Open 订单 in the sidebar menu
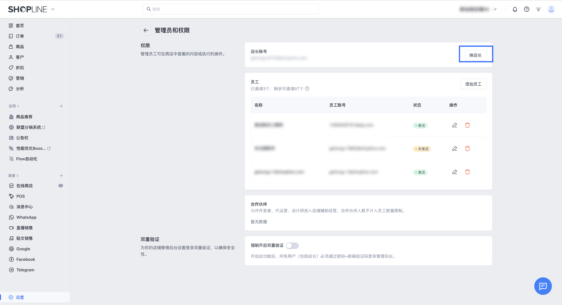 20,36
